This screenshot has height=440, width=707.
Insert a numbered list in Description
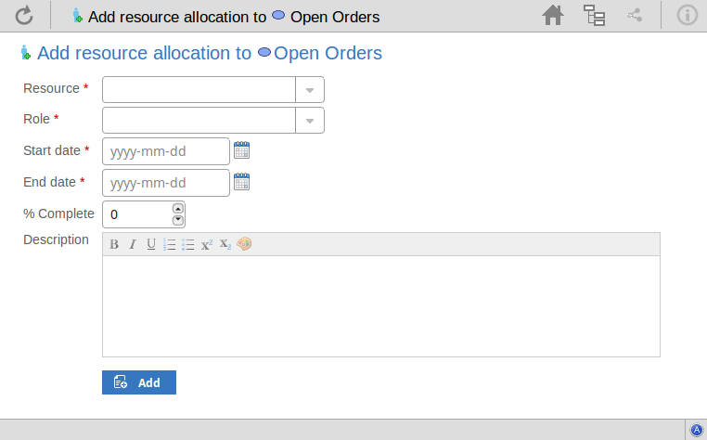coord(170,244)
